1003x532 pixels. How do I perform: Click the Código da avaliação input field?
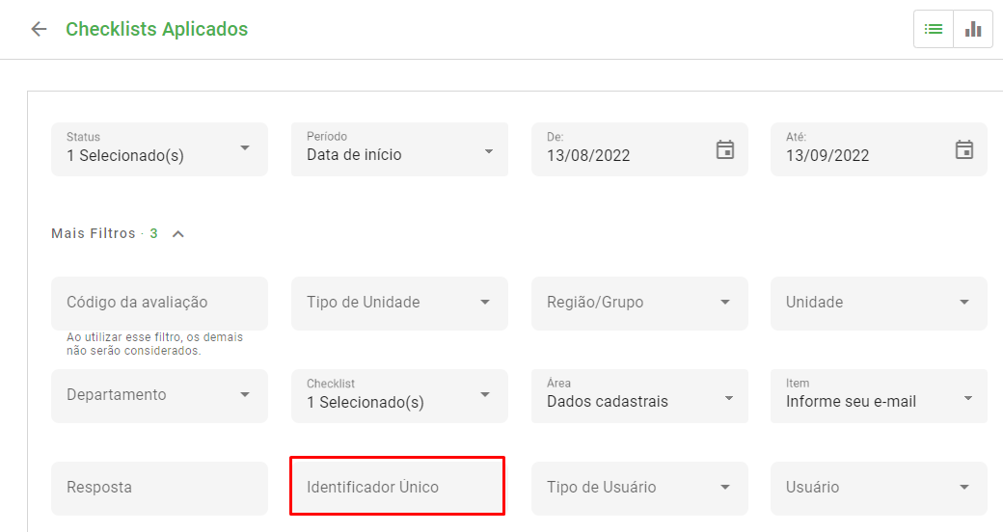coord(159,303)
